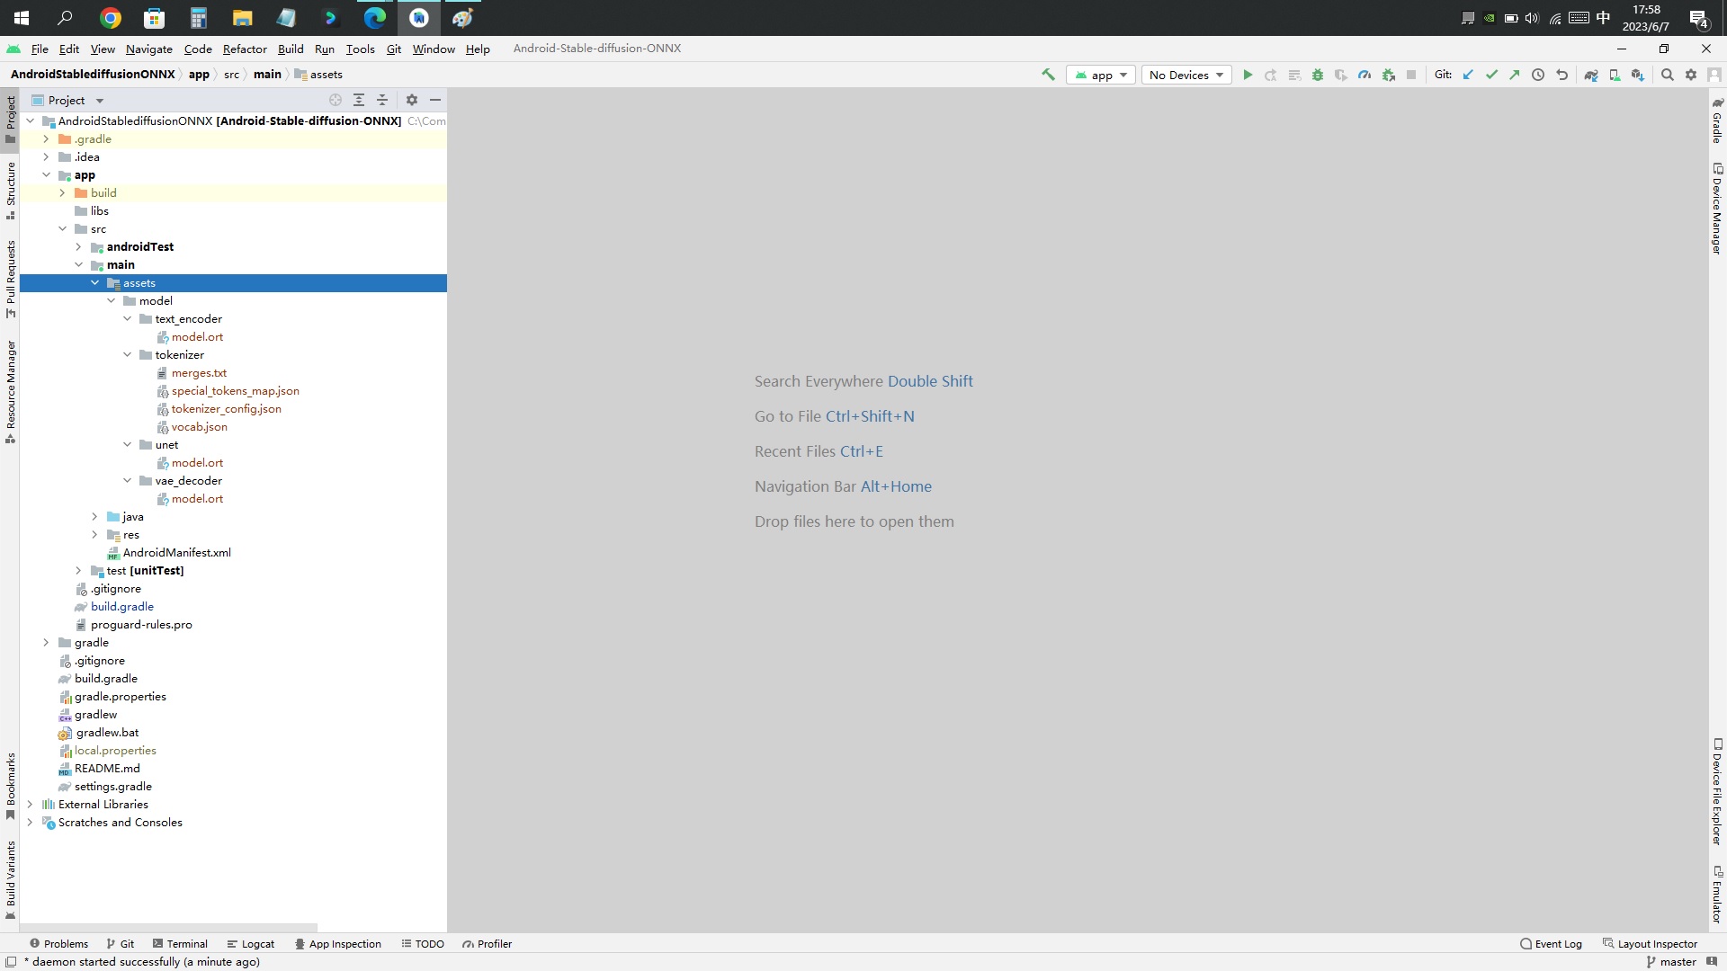The width and height of the screenshot is (1727, 971).
Task: Expand the java folder in tree
Action: click(94, 517)
